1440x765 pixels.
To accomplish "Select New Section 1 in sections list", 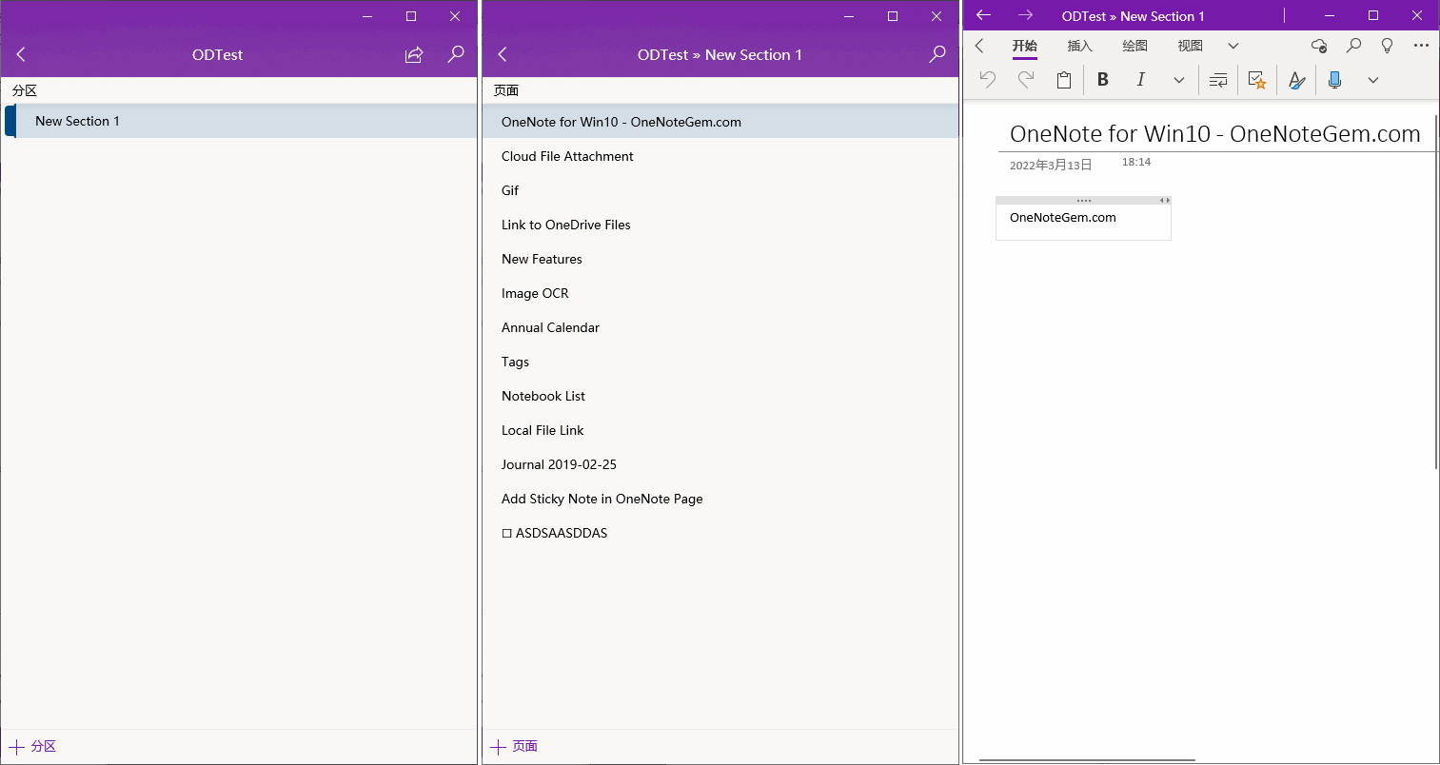I will [241, 121].
